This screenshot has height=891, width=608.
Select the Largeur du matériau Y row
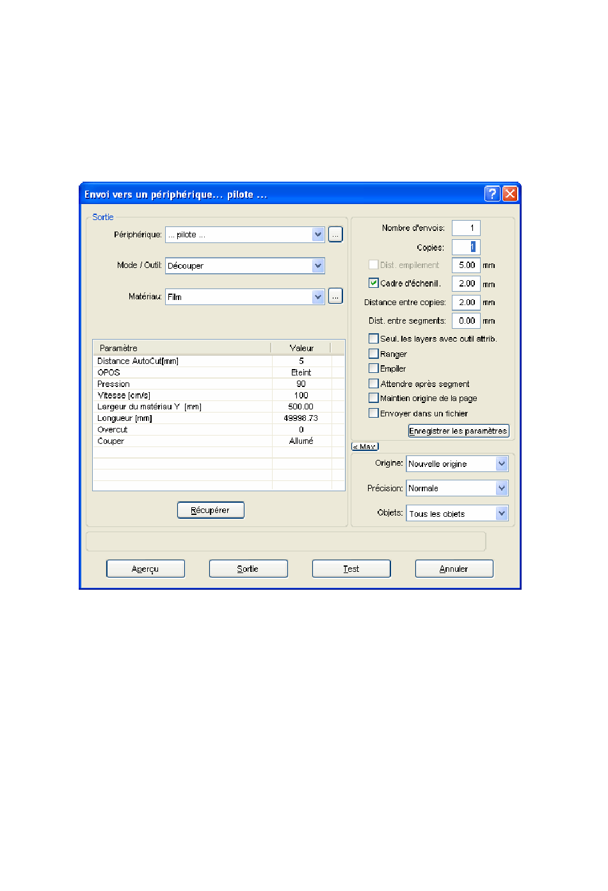[x=218, y=407]
